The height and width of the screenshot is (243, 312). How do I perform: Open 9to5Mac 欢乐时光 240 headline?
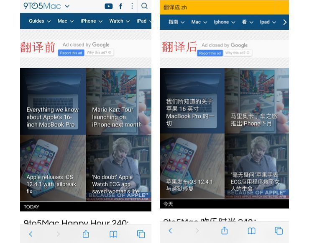coord(210,220)
